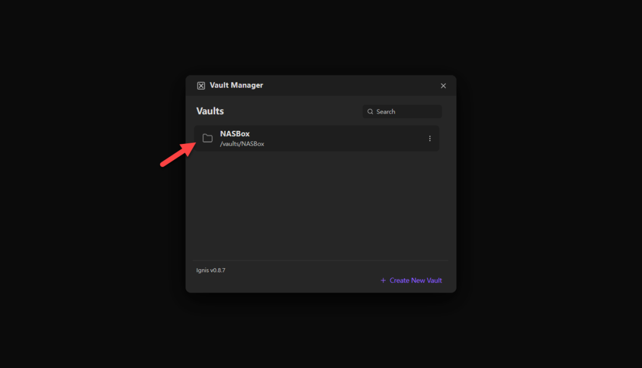Image resolution: width=642 pixels, height=368 pixels.
Task: Click the search magnifier icon
Action: click(x=370, y=111)
